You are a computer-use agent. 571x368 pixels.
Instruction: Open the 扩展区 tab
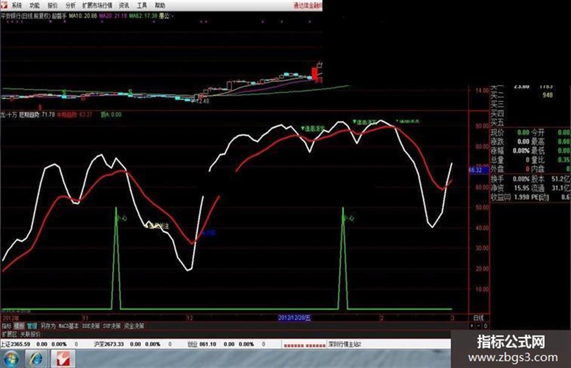[x=9, y=334]
